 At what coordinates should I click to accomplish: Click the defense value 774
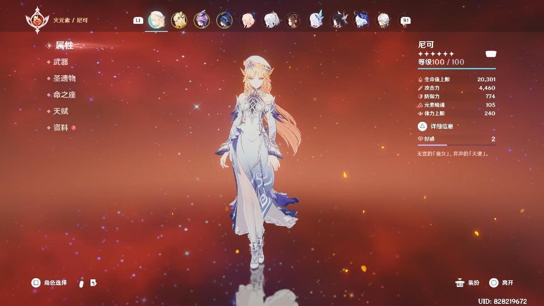coord(490,96)
